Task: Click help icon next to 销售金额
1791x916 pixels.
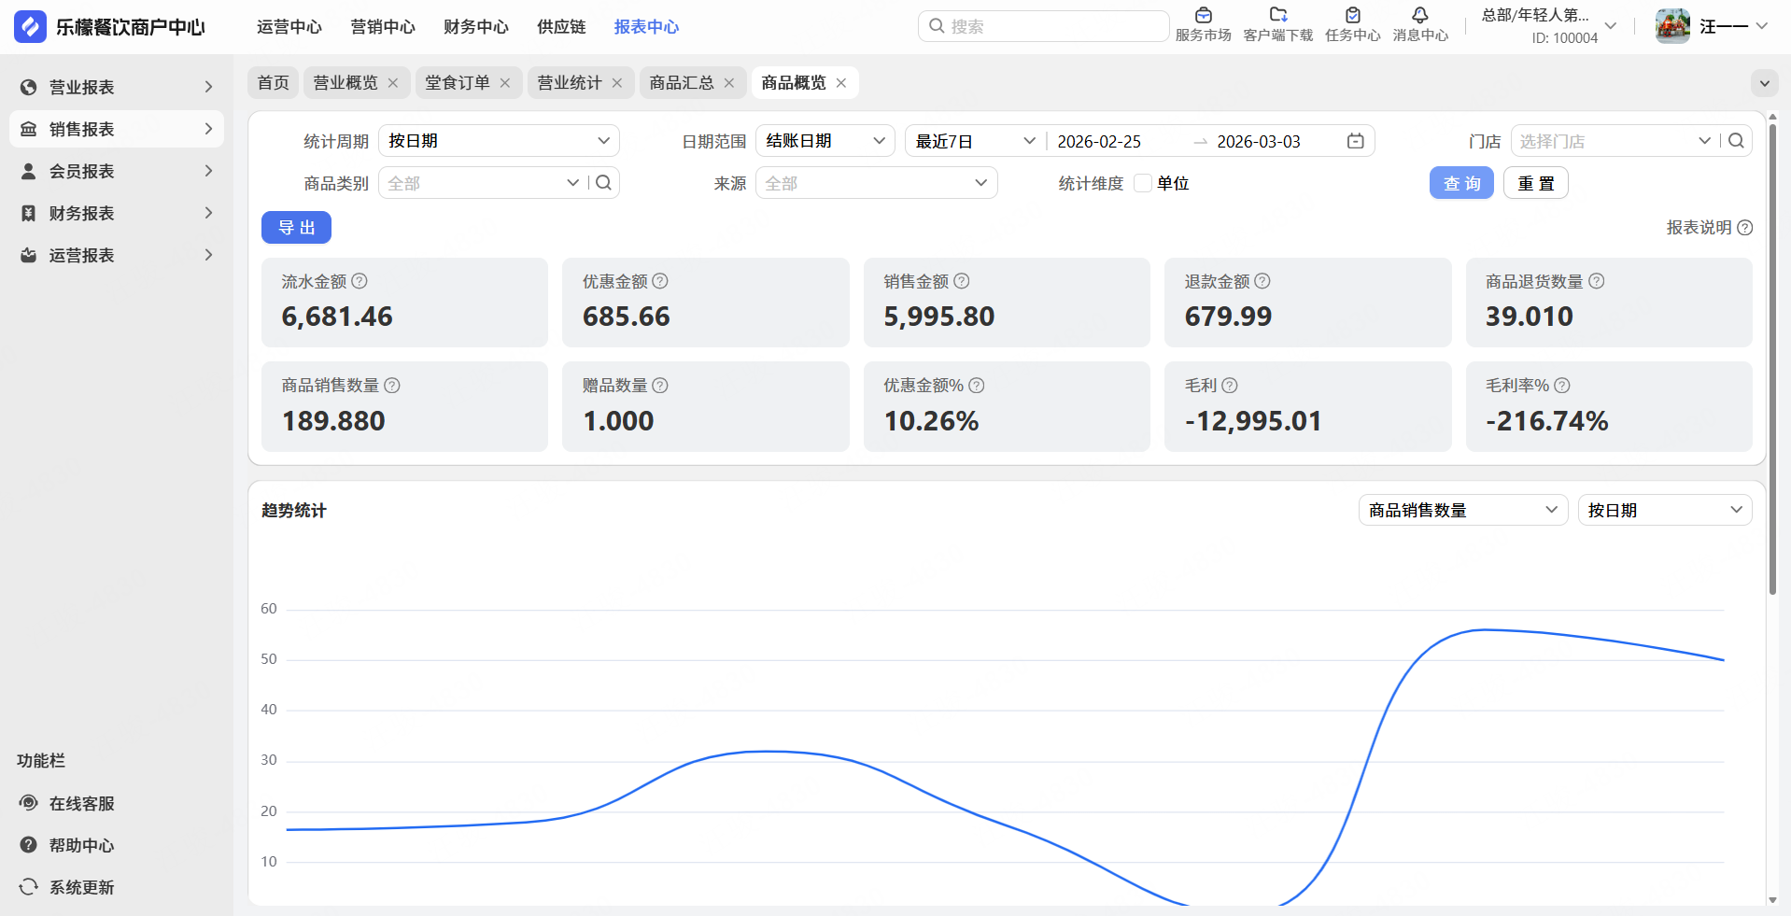Action: 962,281
